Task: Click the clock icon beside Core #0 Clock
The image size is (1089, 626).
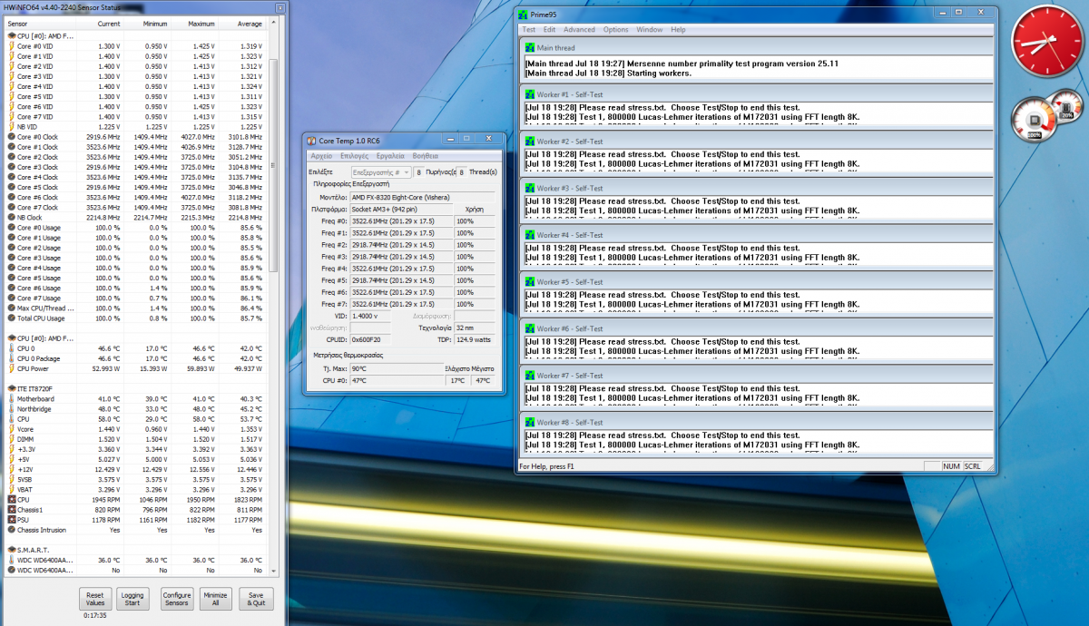Action: click(11, 137)
